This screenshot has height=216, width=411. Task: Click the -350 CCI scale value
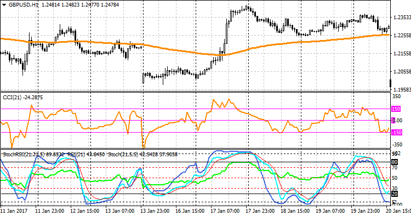coord(397,145)
